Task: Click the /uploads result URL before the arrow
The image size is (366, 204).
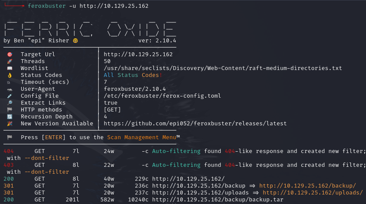Action: click(200, 193)
